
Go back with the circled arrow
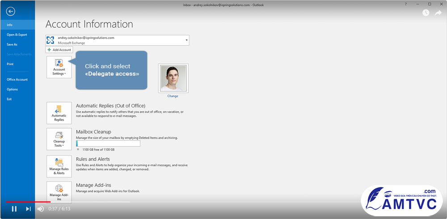[x=11, y=12]
